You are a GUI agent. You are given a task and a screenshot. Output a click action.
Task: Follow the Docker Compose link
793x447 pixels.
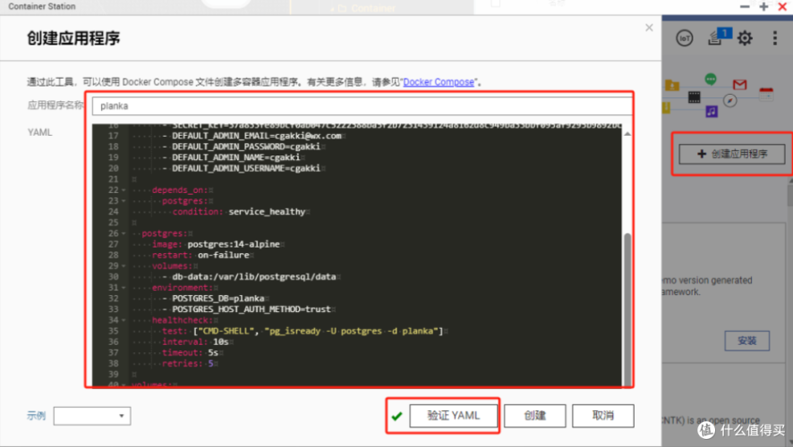pos(439,82)
